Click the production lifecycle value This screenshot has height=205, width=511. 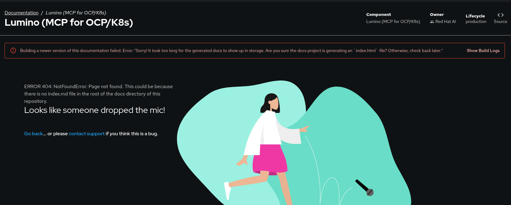point(476,22)
